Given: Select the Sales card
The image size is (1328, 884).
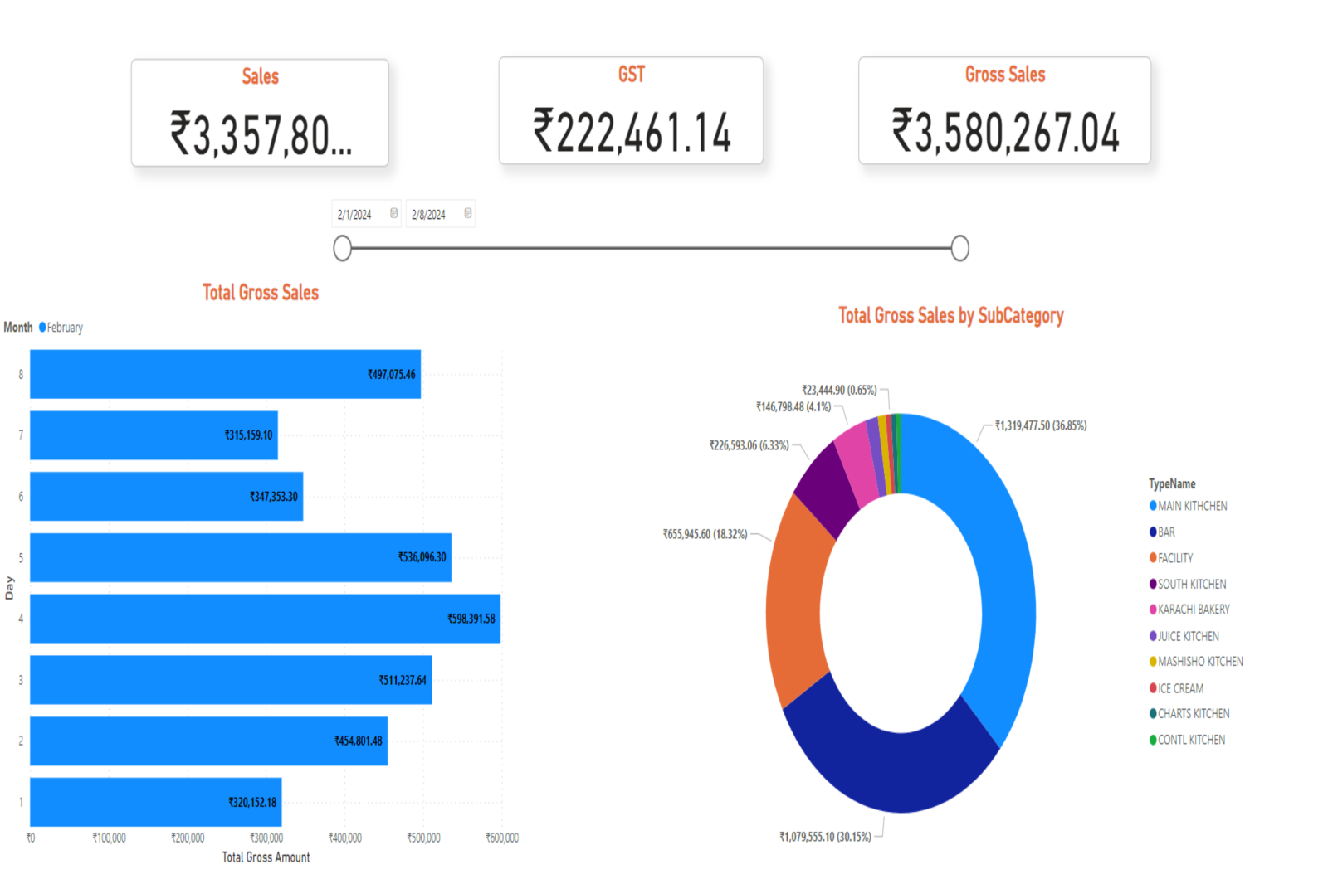Looking at the screenshot, I should tap(260, 112).
